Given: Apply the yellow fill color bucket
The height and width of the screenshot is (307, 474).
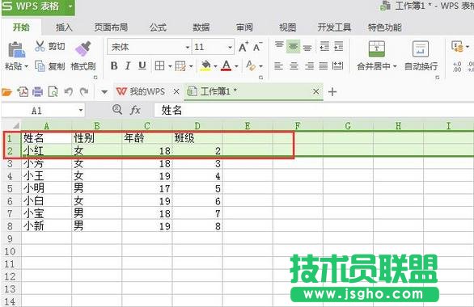Looking at the screenshot, I should tap(205, 65).
